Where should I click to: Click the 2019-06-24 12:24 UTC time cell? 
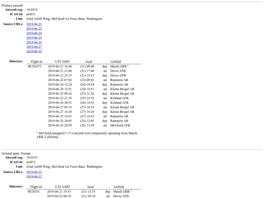pos(60,85)
